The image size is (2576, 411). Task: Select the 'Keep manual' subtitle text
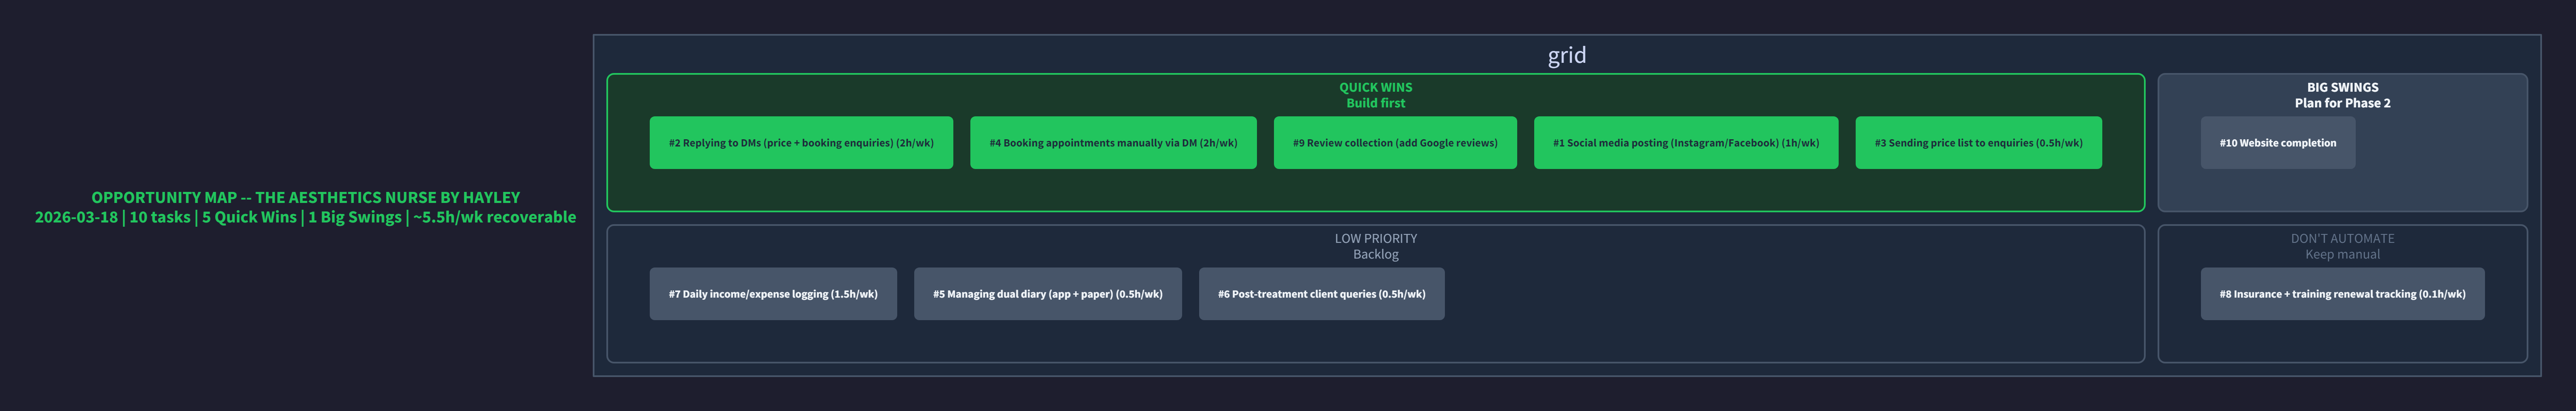2342,254
